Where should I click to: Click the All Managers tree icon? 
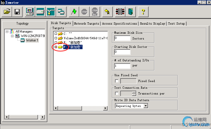[x=12, y=31]
